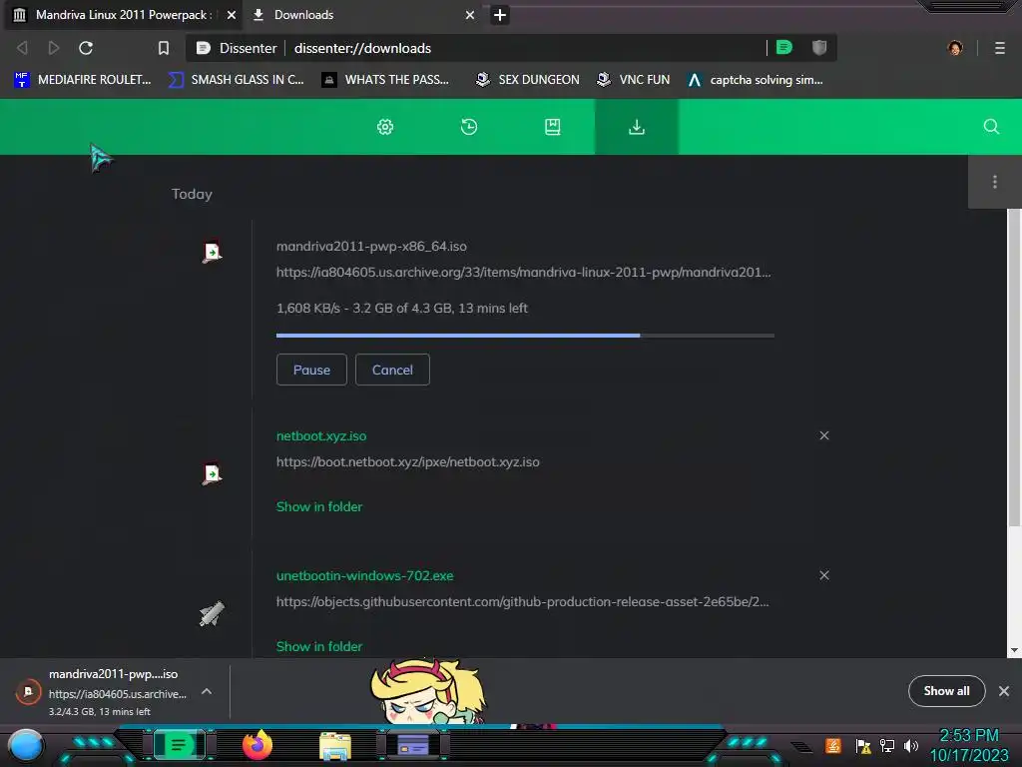
Task: Click the githubusercontent URL text
Action: click(x=523, y=601)
